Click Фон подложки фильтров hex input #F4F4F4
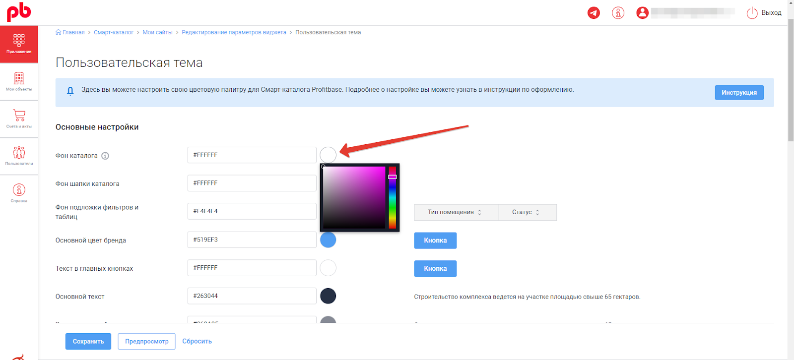Viewport: 794px width, 360px height. (x=252, y=211)
